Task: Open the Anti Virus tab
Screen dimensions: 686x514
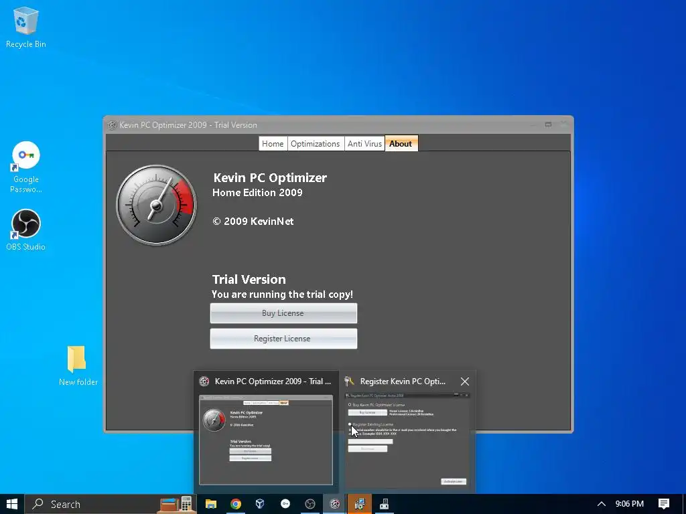Action: (364, 144)
